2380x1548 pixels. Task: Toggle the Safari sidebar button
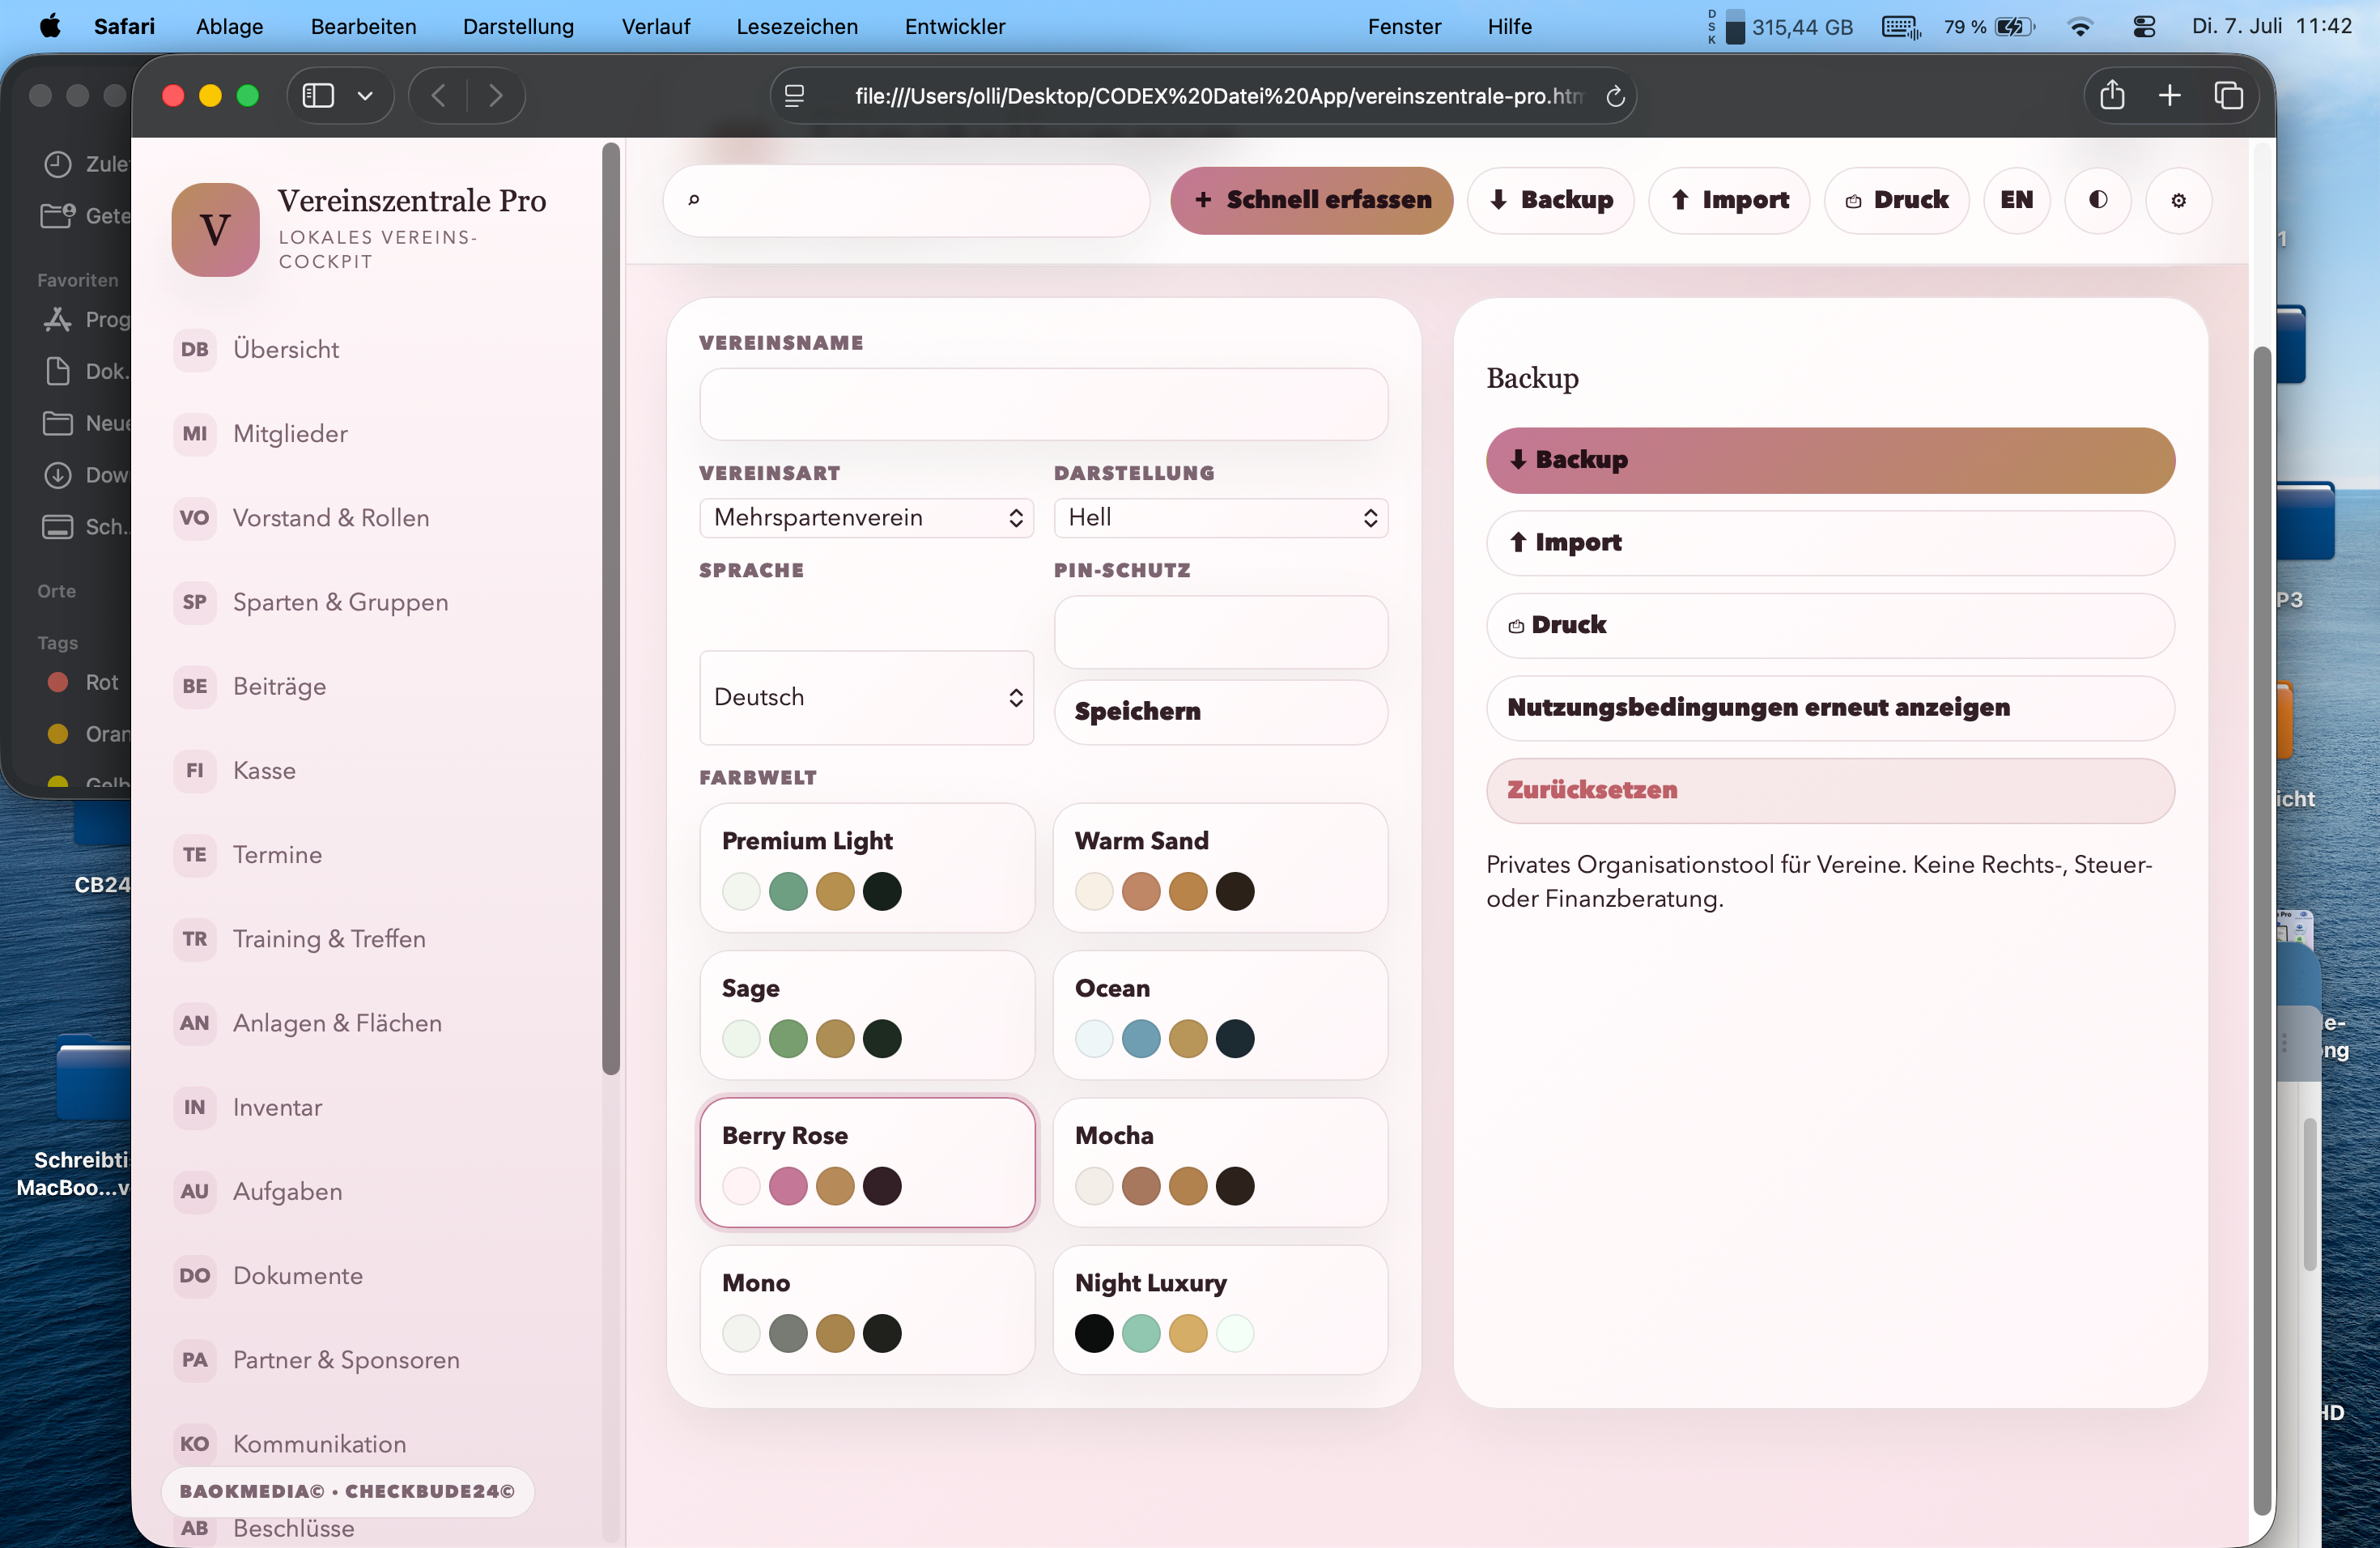click(x=318, y=95)
